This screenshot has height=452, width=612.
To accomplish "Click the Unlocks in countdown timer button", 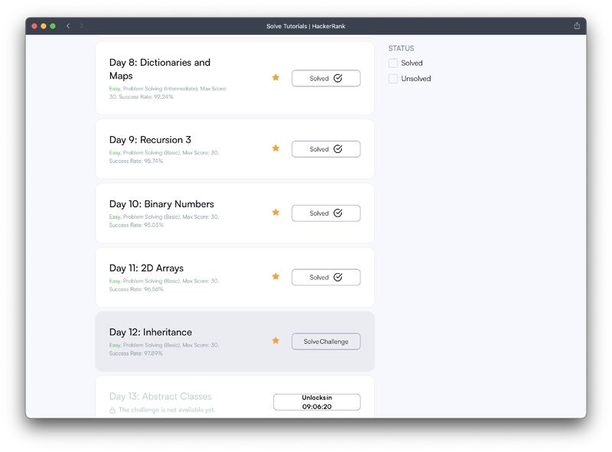I will tap(317, 402).
